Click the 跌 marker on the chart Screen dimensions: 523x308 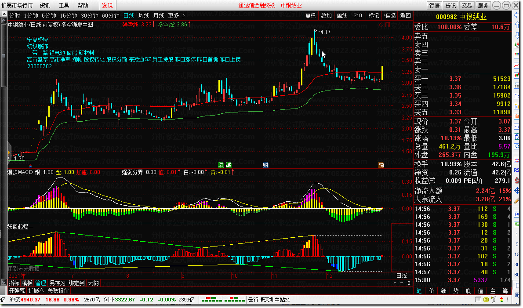221,165
